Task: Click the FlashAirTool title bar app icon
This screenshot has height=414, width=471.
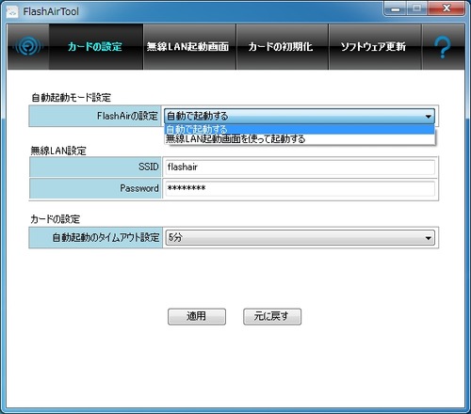Action: [12, 12]
